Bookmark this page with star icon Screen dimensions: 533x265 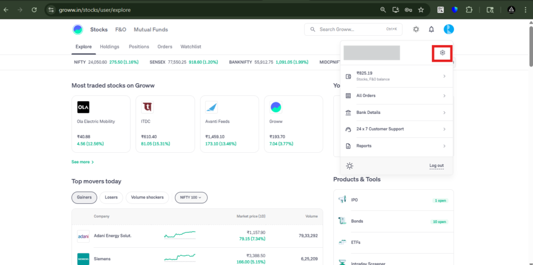[x=421, y=9]
